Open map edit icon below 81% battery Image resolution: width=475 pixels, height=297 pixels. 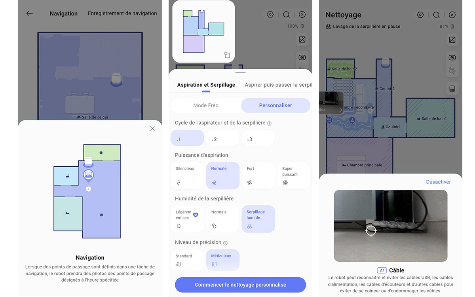point(452,40)
